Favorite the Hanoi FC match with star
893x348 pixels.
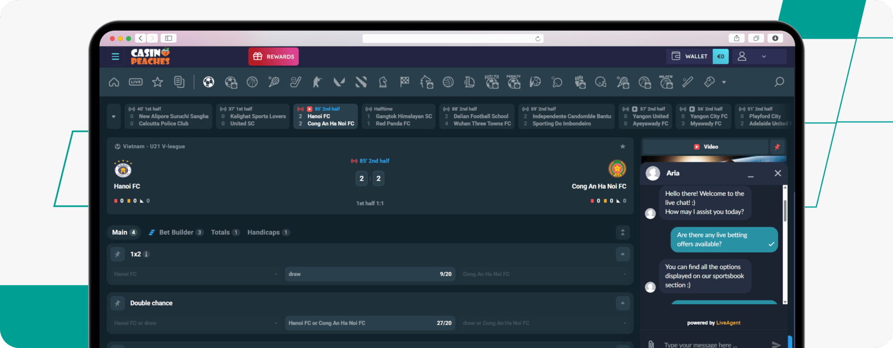tap(623, 146)
